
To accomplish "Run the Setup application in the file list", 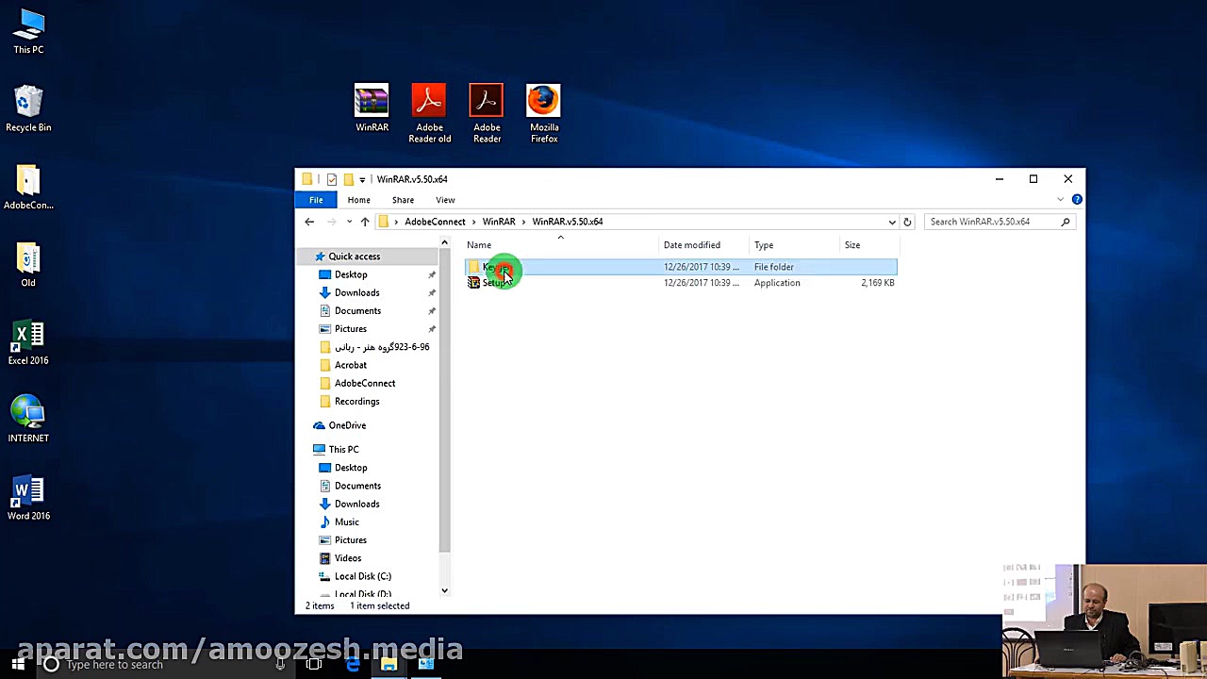I will tap(496, 283).
